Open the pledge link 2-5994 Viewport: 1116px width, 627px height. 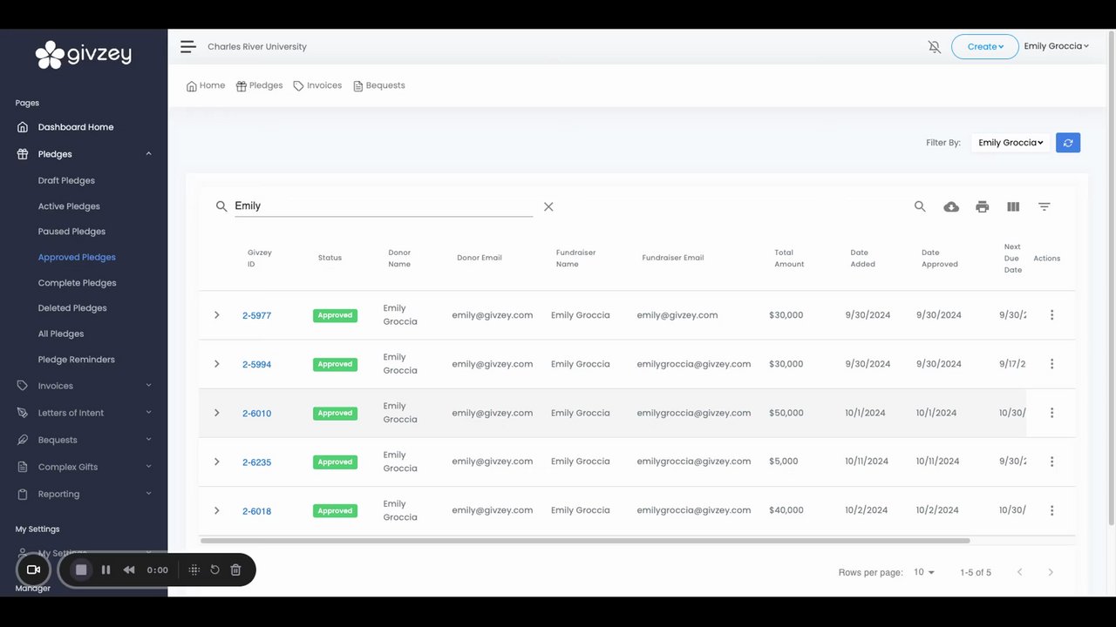click(x=256, y=364)
